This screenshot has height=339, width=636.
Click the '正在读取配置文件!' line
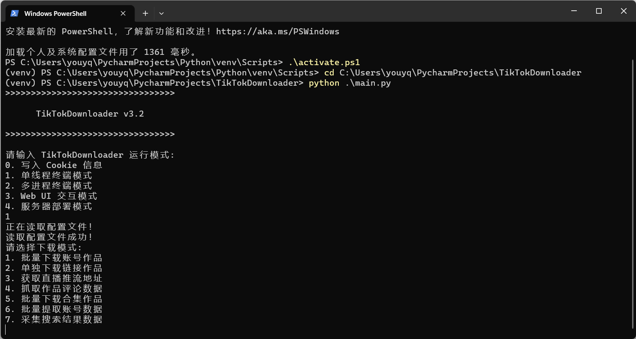(49, 227)
